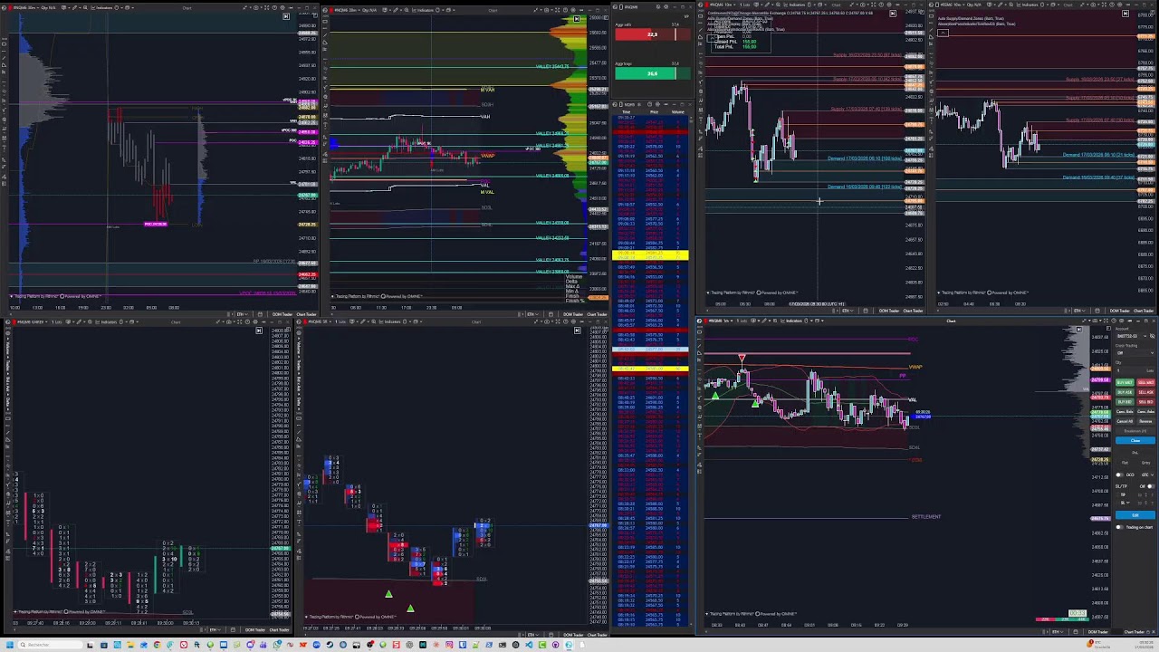
Task: Select Entry in the P/L section
Action: [1145, 463]
